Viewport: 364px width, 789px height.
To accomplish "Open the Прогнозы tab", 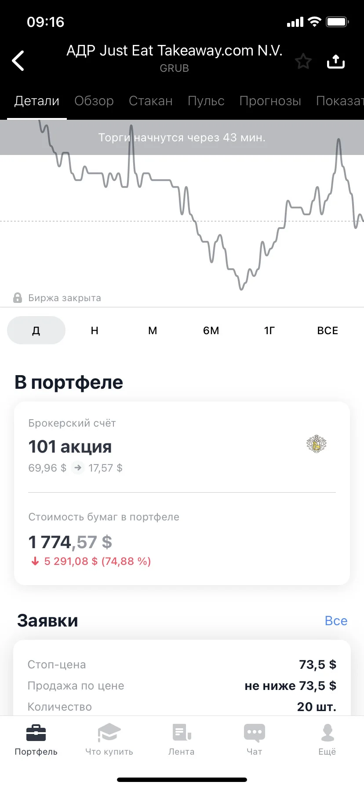I will pos(270,101).
